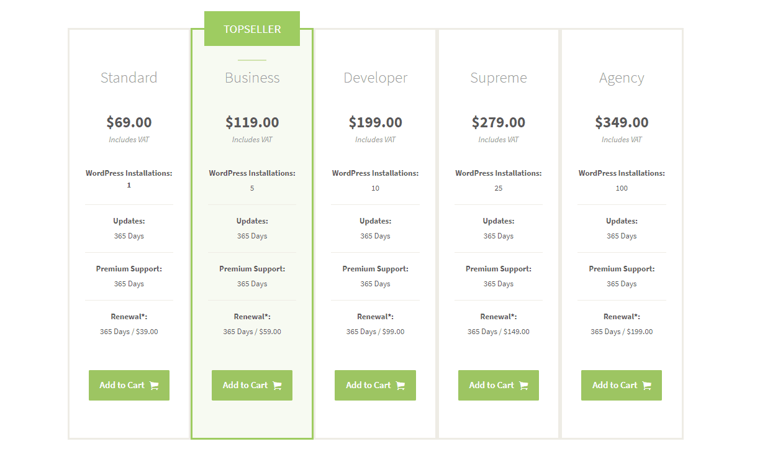The image size is (765, 467).
Task: Click the $349.00 price on Agency plan
Action: [622, 122]
